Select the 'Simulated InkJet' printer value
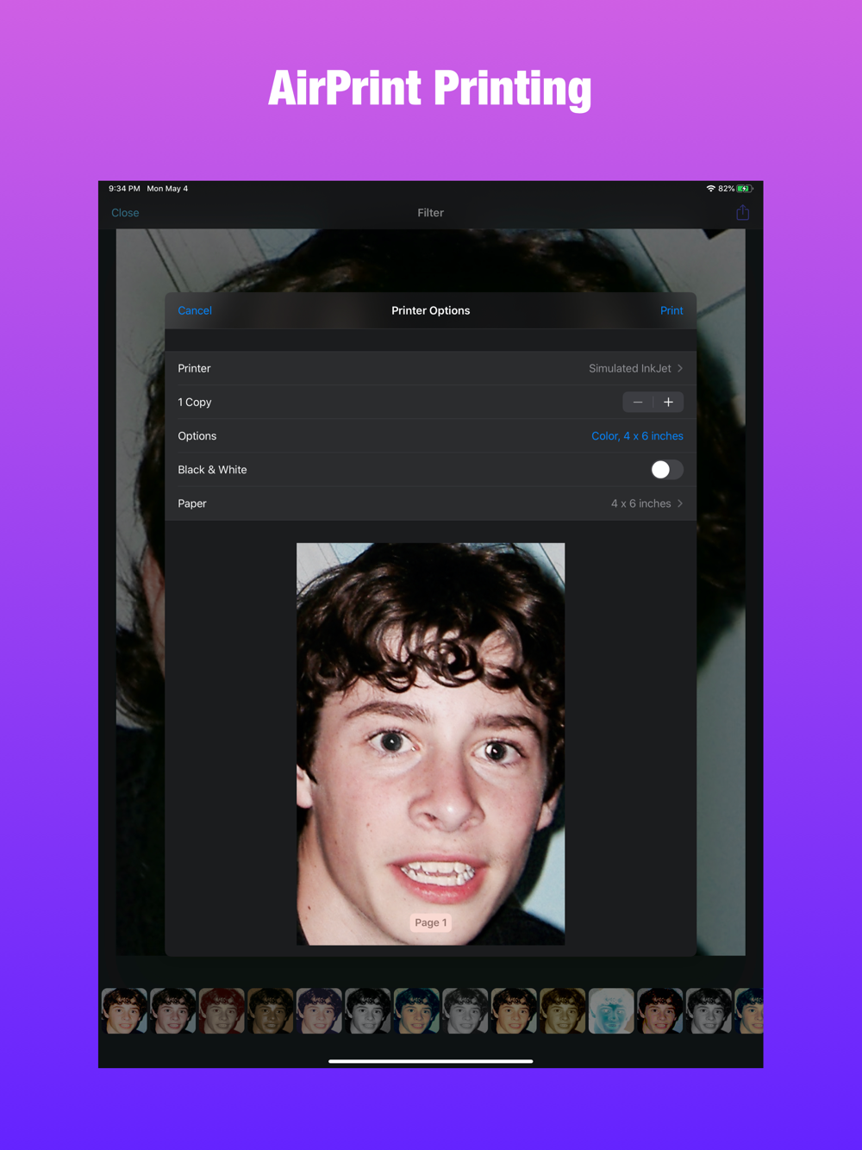This screenshot has height=1150, width=862. (x=629, y=368)
